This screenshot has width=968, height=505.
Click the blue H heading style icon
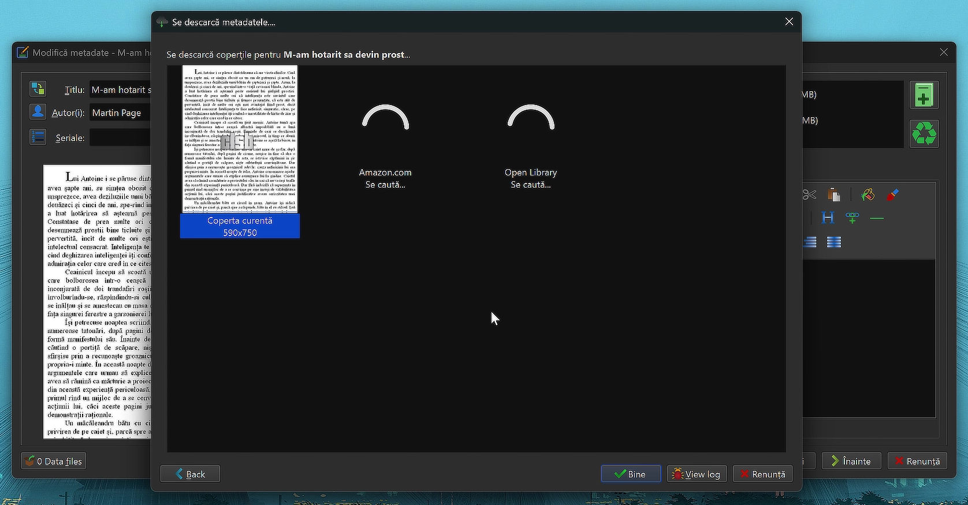pyautogui.click(x=828, y=218)
